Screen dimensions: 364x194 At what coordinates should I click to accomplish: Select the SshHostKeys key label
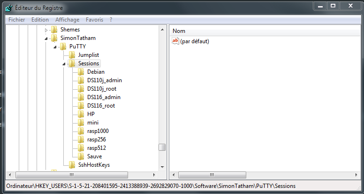tap(94, 165)
